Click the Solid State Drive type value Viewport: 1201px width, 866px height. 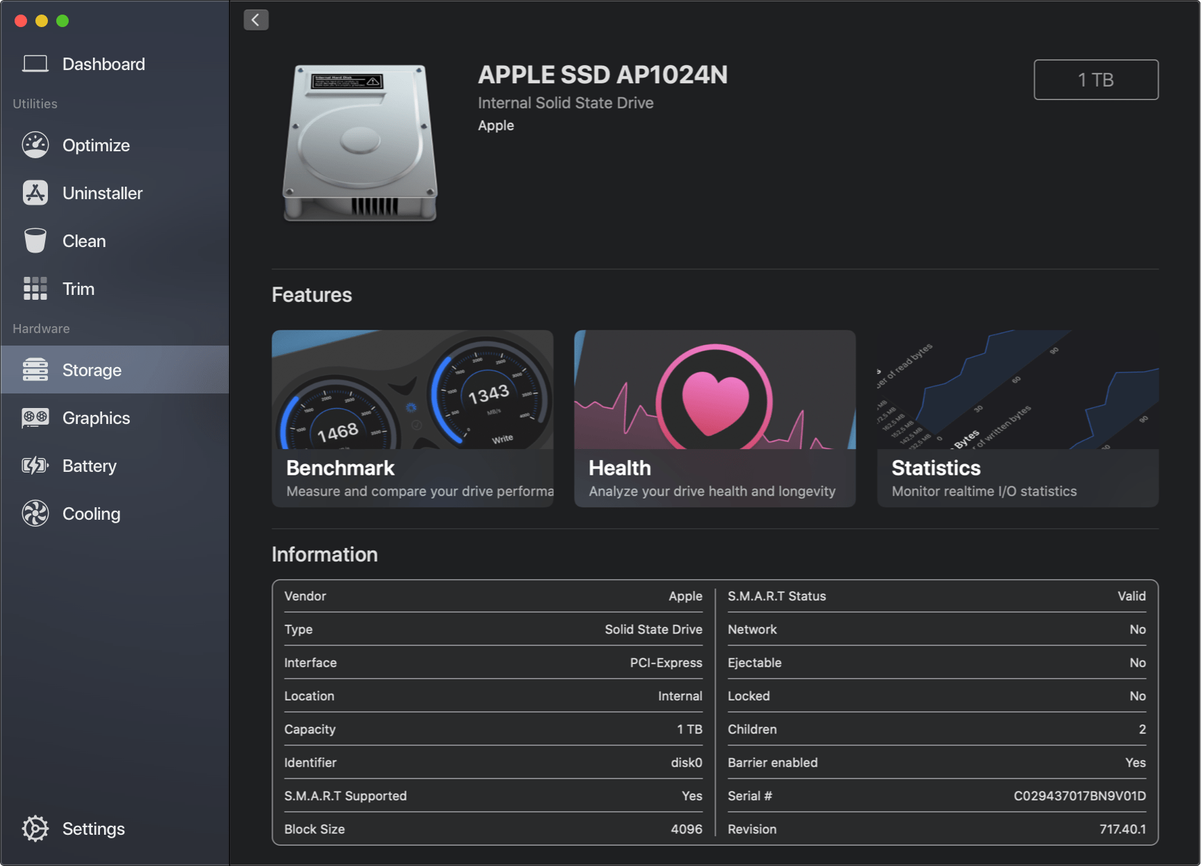click(x=653, y=629)
